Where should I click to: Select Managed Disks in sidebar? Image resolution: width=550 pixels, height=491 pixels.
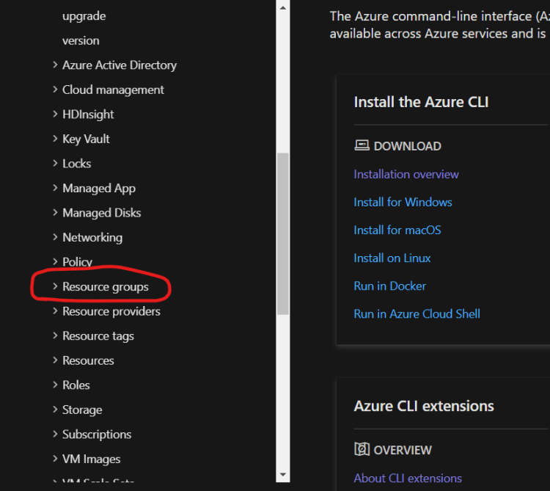(102, 213)
